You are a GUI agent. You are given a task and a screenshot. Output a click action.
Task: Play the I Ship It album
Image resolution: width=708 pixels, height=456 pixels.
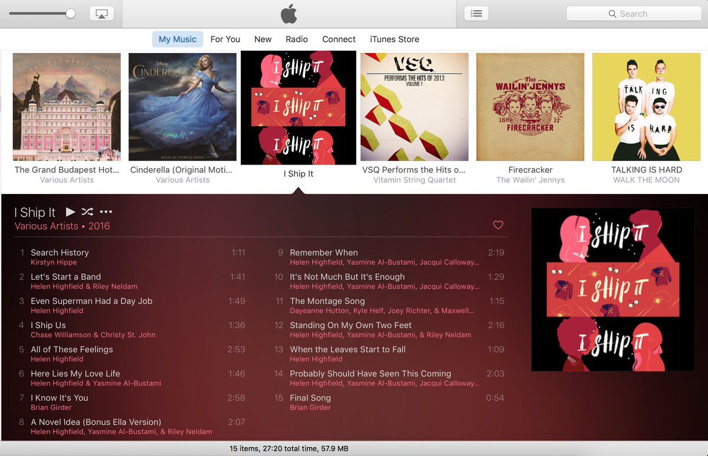(x=70, y=212)
